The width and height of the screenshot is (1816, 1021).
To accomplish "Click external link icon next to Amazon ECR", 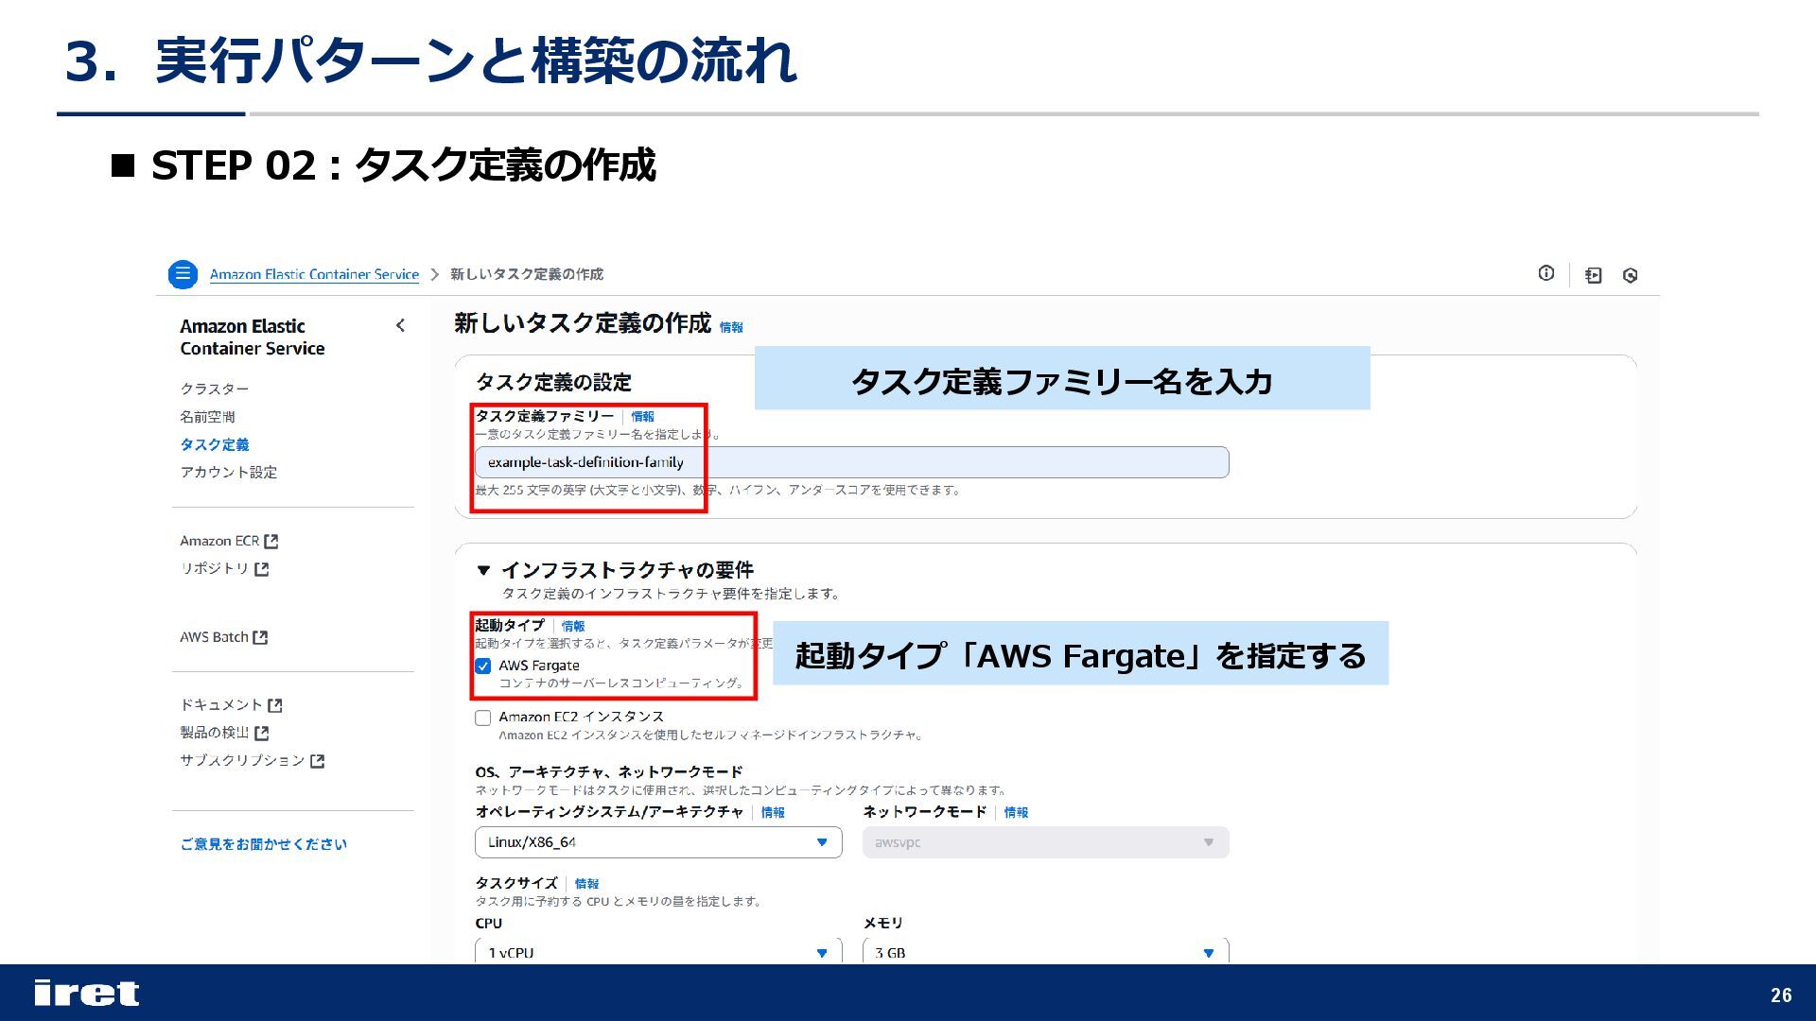I will pos(271,541).
